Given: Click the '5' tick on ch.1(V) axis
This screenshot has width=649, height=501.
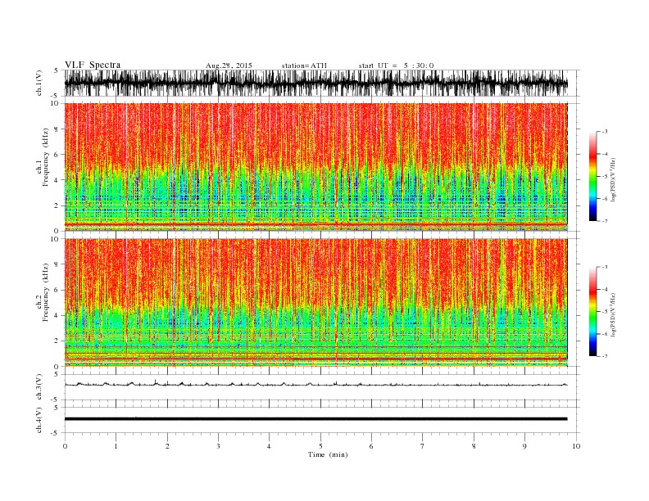Looking at the screenshot, I should click(x=57, y=70).
